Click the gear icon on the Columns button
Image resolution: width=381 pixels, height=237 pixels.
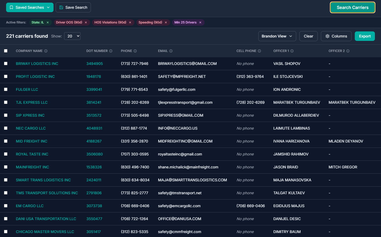click(327, 36)
